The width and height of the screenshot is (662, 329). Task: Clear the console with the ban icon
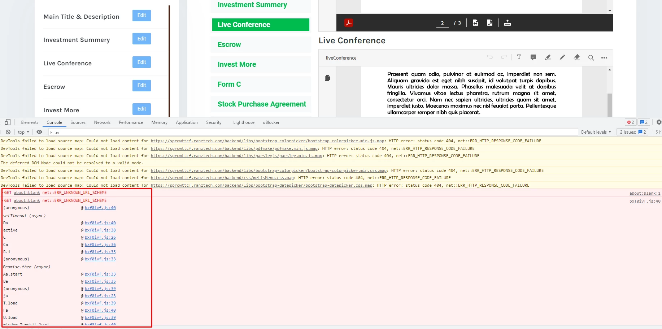tap(8, 132)
